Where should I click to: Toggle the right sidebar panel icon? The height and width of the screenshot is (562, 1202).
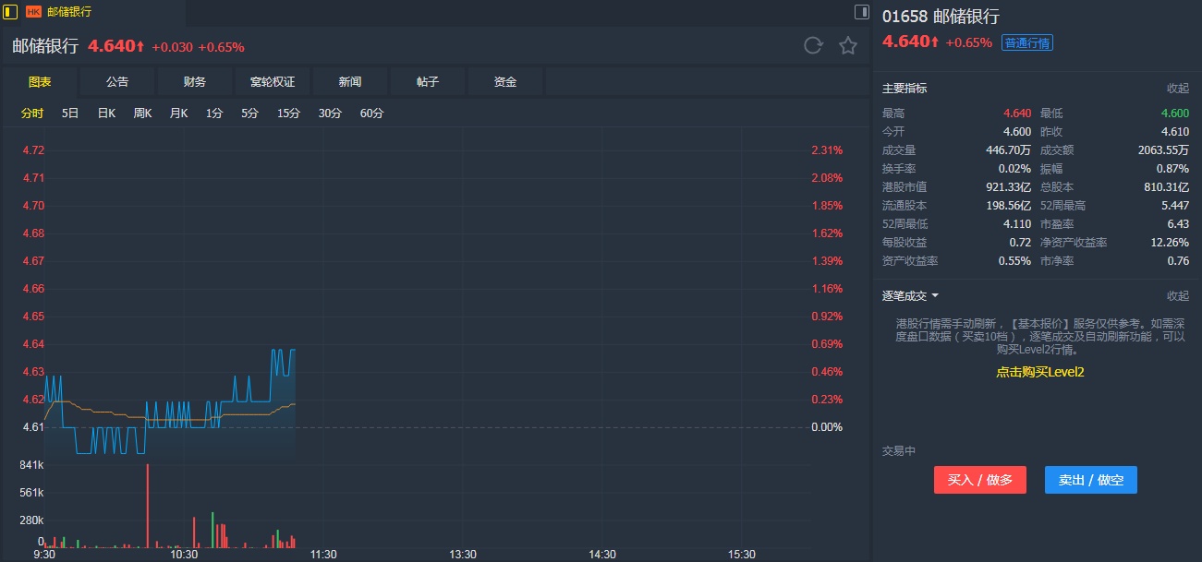click(862, 12)
